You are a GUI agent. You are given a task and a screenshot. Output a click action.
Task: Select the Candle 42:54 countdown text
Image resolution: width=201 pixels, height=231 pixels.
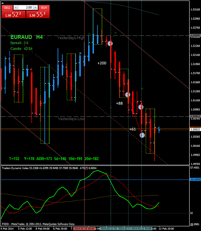tap(21, 49)
